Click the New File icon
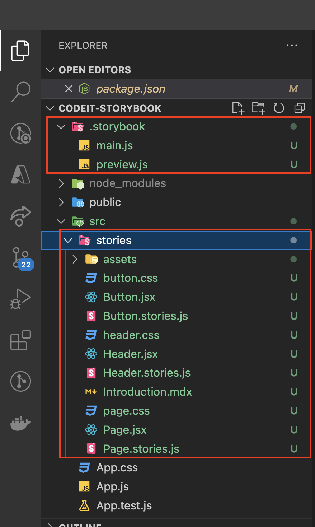Screen dimensions: 315x527 238,108
